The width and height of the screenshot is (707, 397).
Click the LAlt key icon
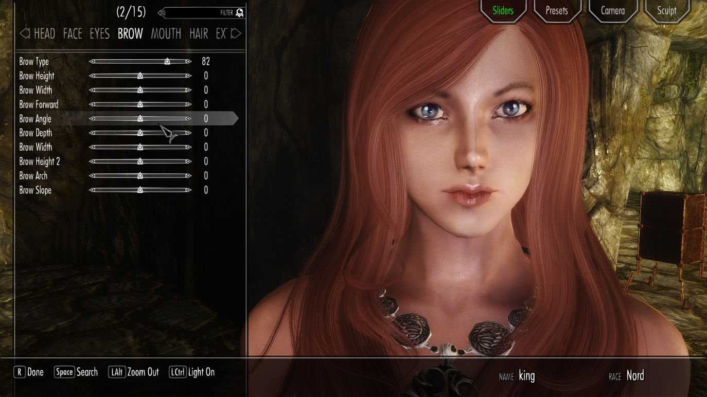[x=117, y=372]
